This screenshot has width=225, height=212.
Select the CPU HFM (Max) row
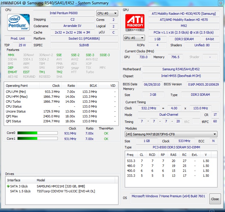(x=61, y=97)
